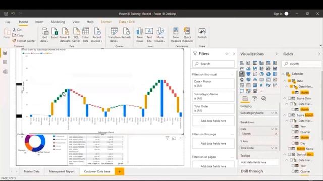
Task: Open the Insert ribbon tab
Action: pos(39,22)
